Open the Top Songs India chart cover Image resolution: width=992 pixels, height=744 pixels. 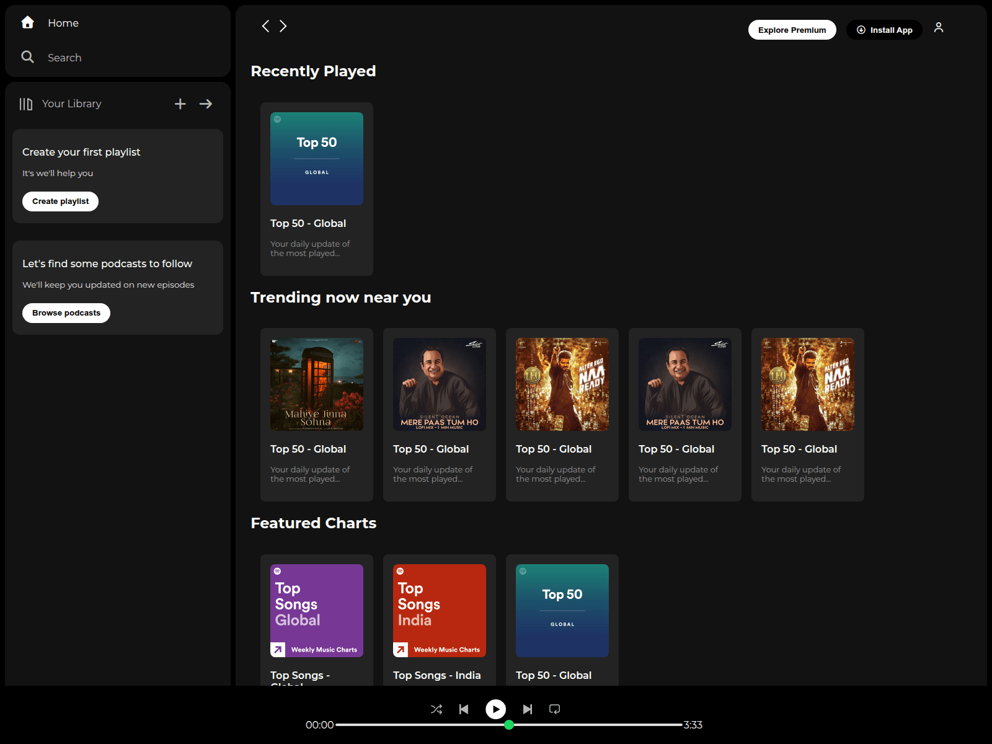click(440, 611)
